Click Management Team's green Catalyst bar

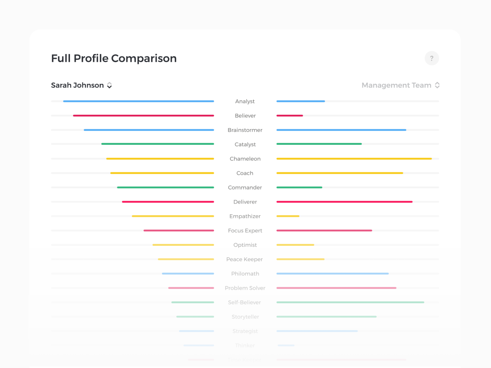point(319,144)
